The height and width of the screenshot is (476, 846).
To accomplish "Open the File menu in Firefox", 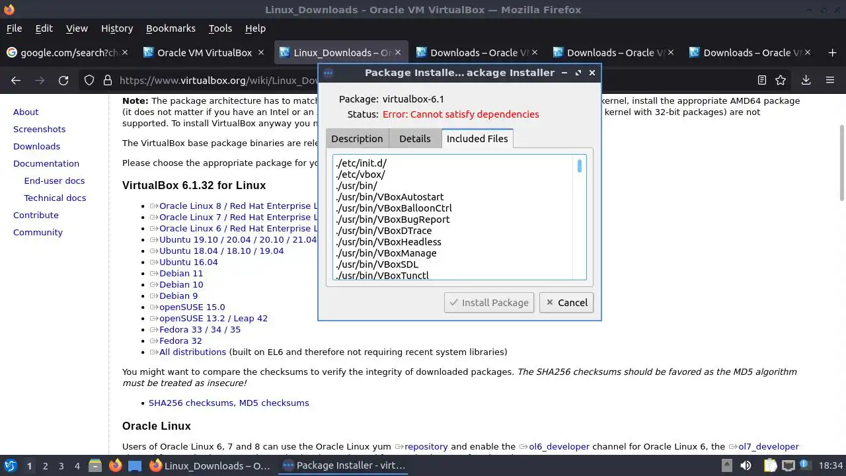I will pos(14,28).
